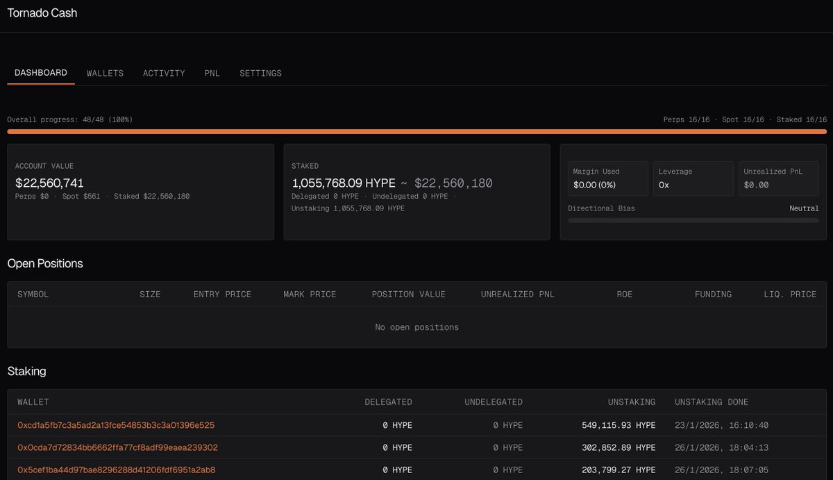The width and height of the screenshot is (833, 480).
Task: Click the Margin Used card
Action: coord(608,179)
